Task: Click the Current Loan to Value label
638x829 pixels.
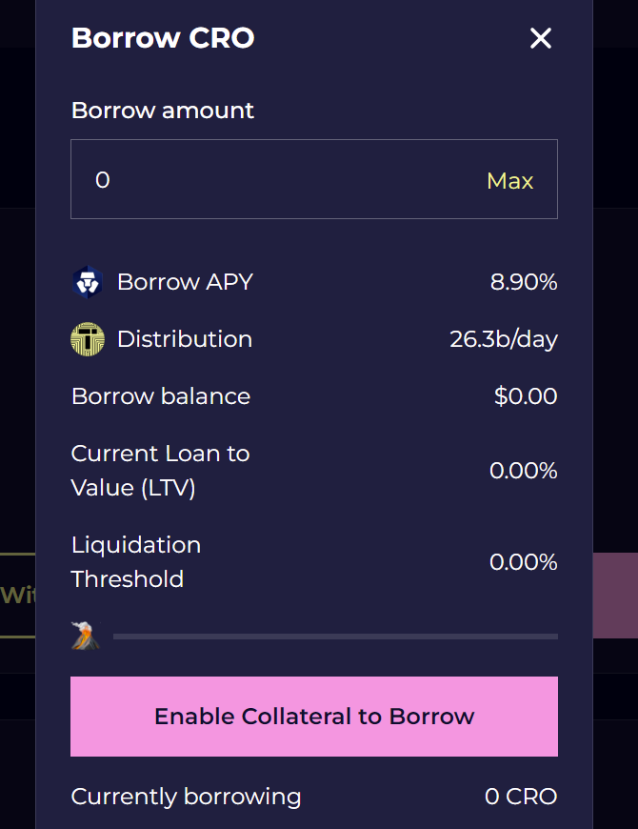Action: click(x=160, y=471)
